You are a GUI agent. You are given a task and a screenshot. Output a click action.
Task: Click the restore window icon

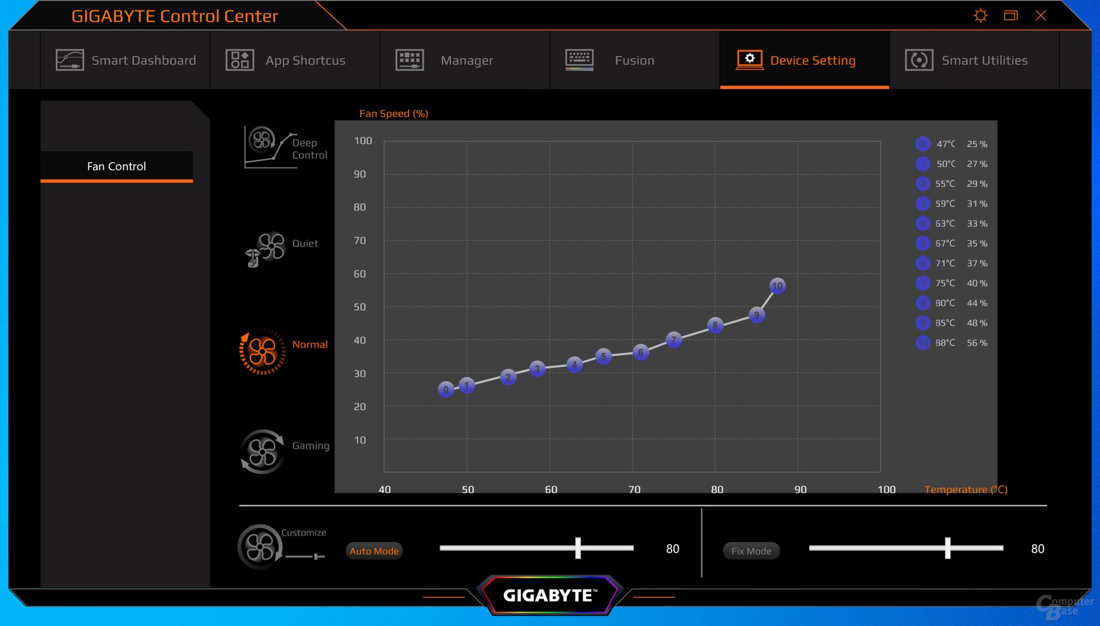[1011, 16]
